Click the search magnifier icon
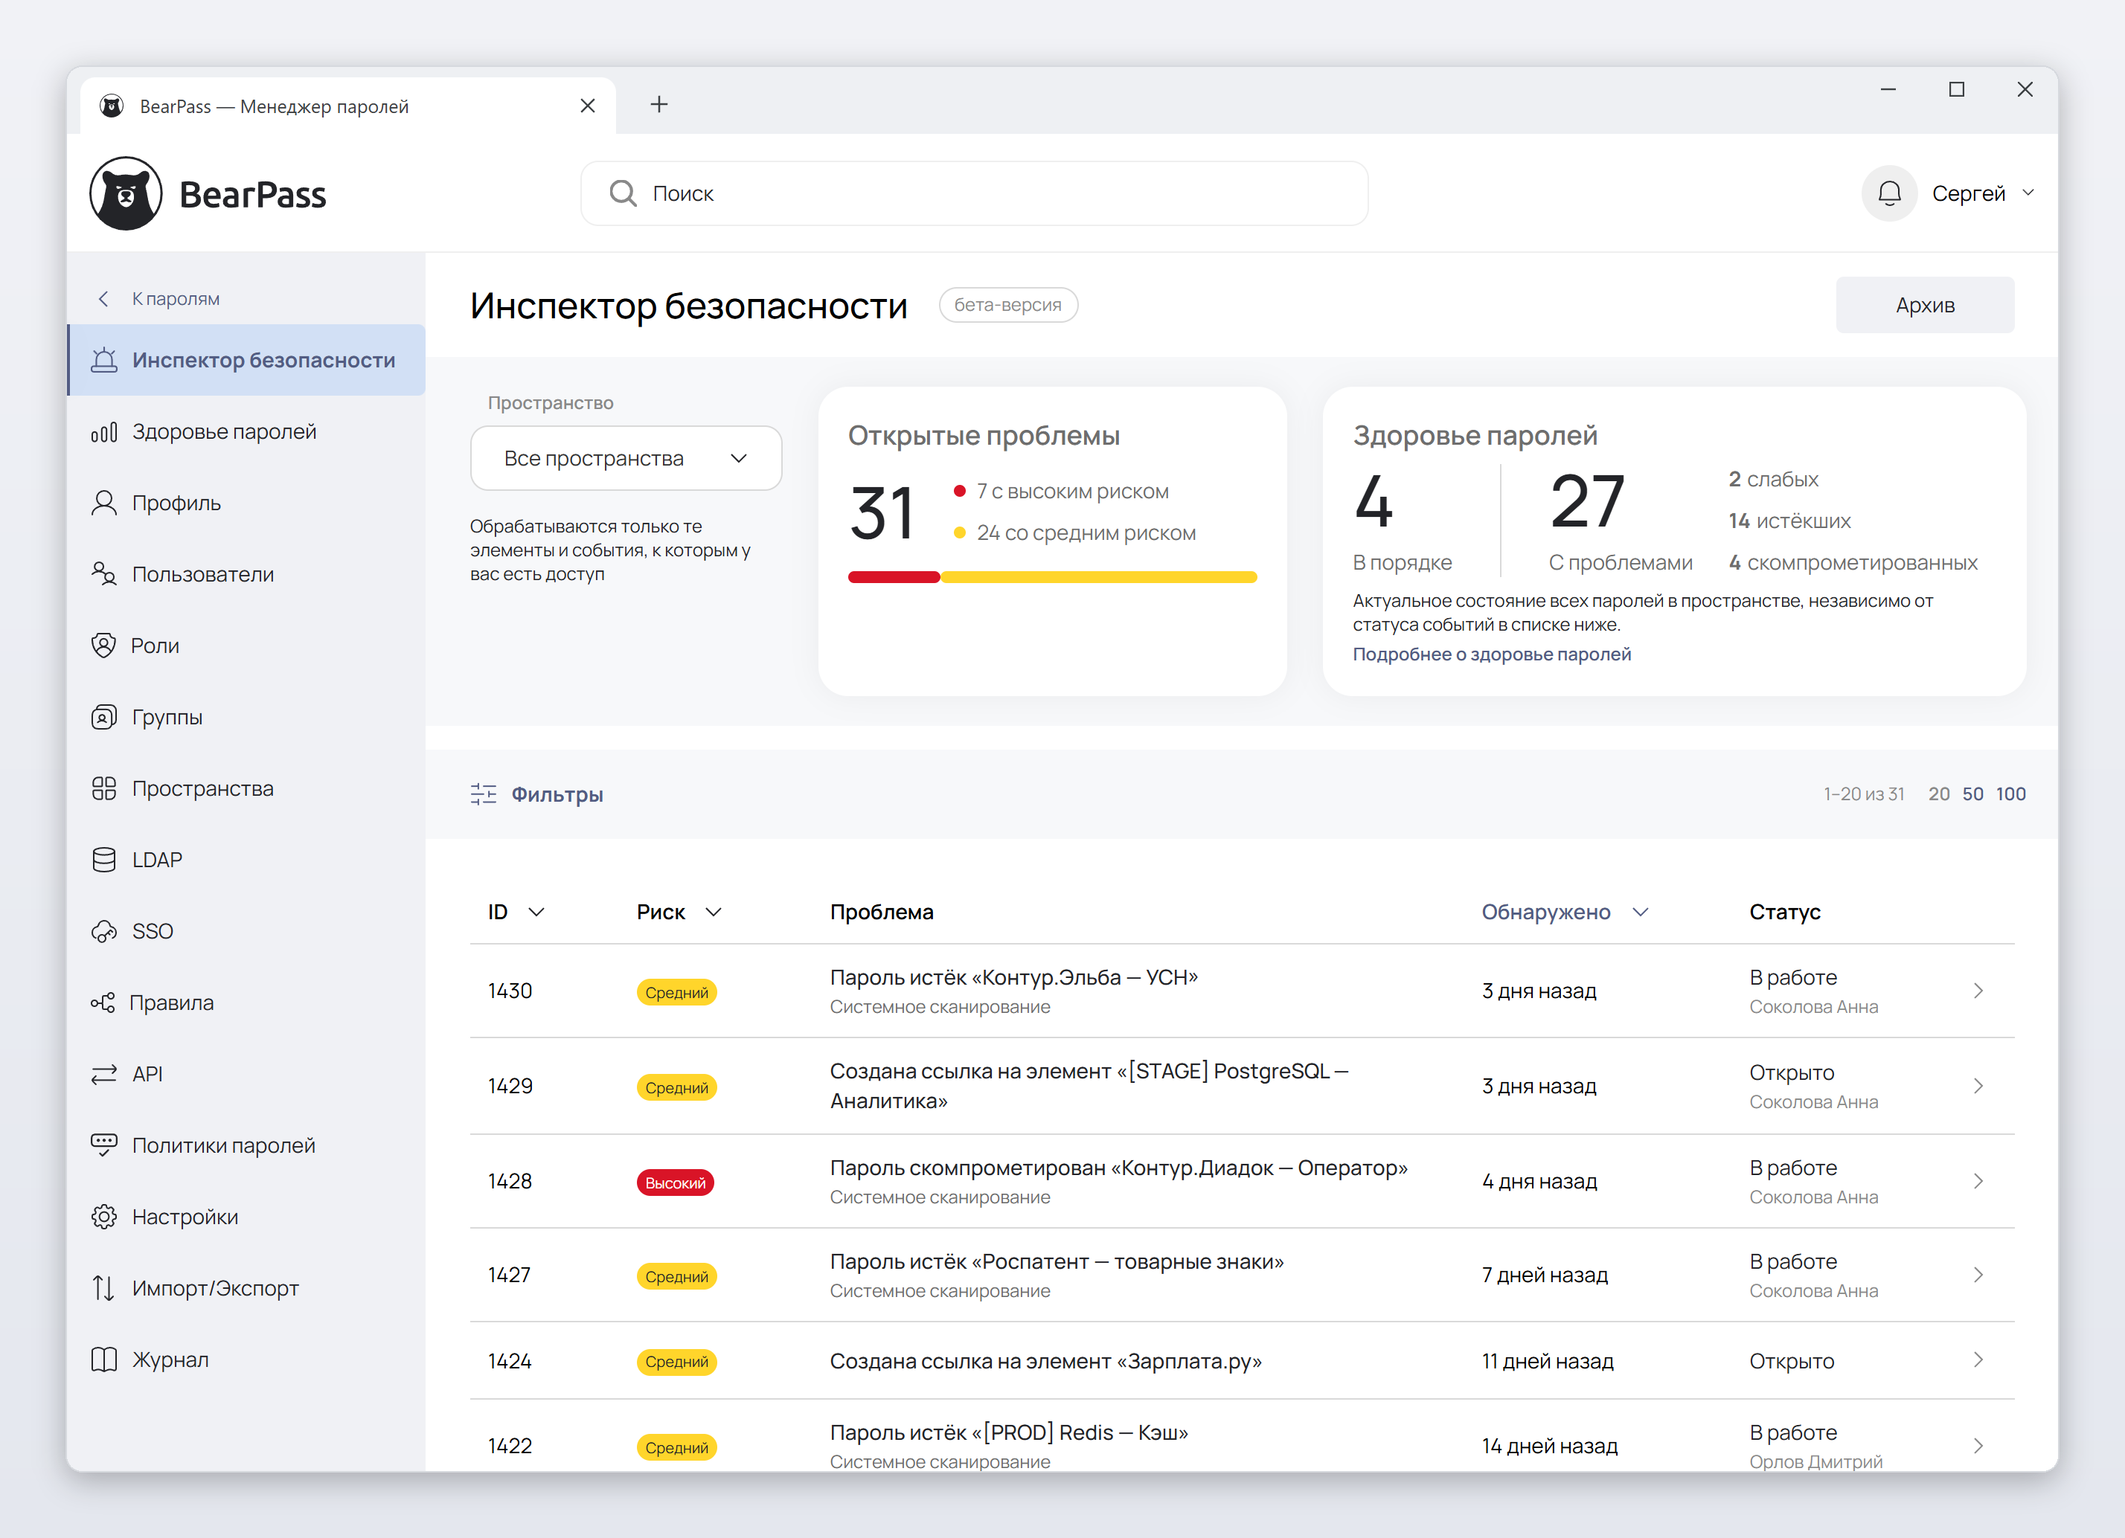This screenshot has width=2125, height=1538. [x=623, y=193]
